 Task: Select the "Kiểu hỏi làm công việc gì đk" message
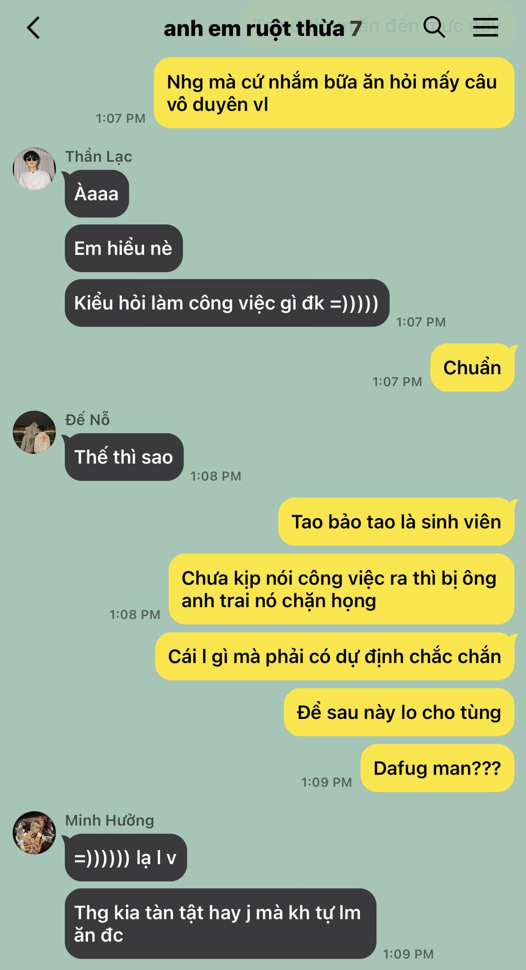click(x=227, y=303)
